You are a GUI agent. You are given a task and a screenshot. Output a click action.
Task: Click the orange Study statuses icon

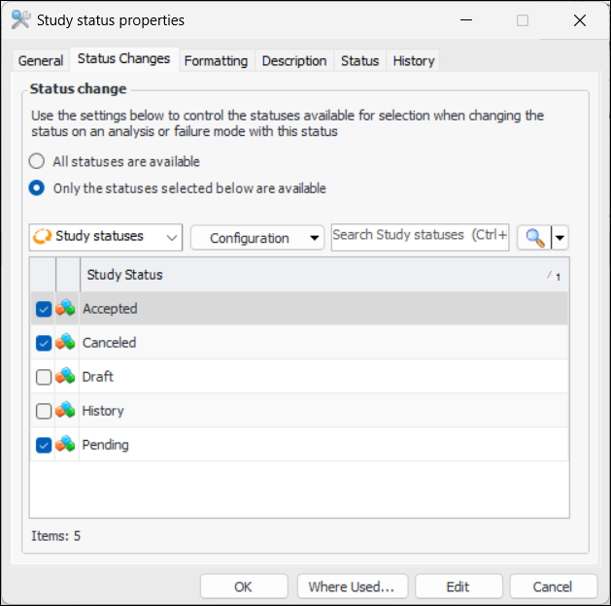pyautogui.click(x=43, y=236)
